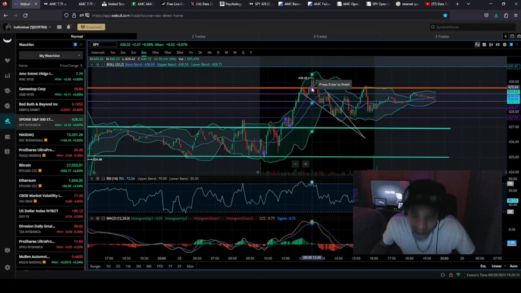
Task: Switch to the 4 Trades layout tab
Action: coord(320,36)
